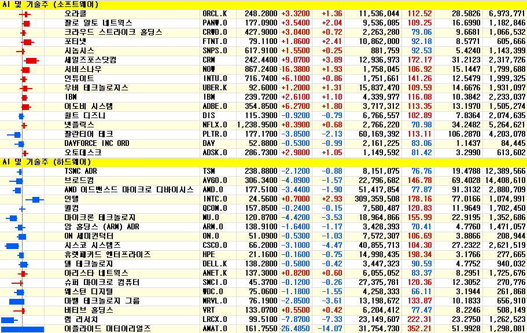This screenshot has width=527, height=333.
Task: Click value 14,408,610 for Broadcom
Action: [x=505, y=180]
